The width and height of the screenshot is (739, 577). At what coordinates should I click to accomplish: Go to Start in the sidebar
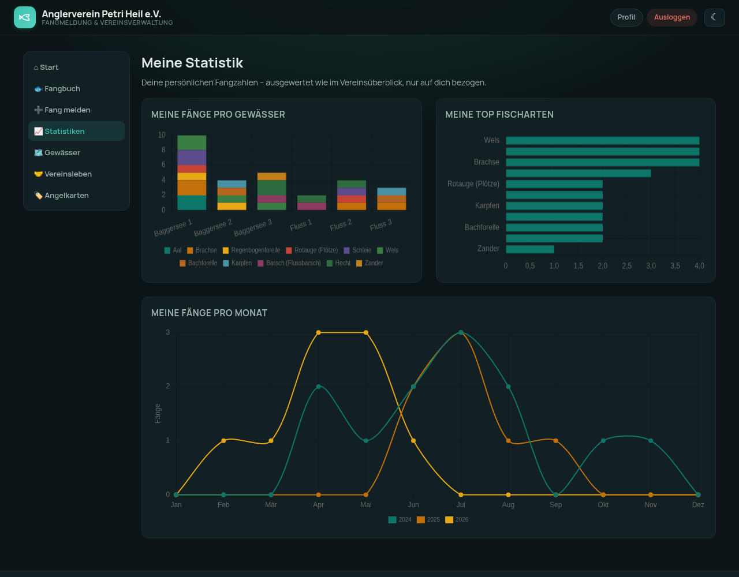(x=76, y=67)
